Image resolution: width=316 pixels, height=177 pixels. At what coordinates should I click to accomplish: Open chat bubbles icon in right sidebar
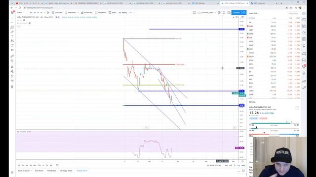pyautogui.click(x=304, y=54)
